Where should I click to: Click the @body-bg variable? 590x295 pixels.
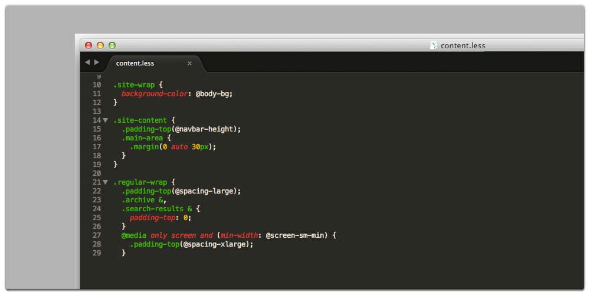pyautogui.click(x=212, y=94)
